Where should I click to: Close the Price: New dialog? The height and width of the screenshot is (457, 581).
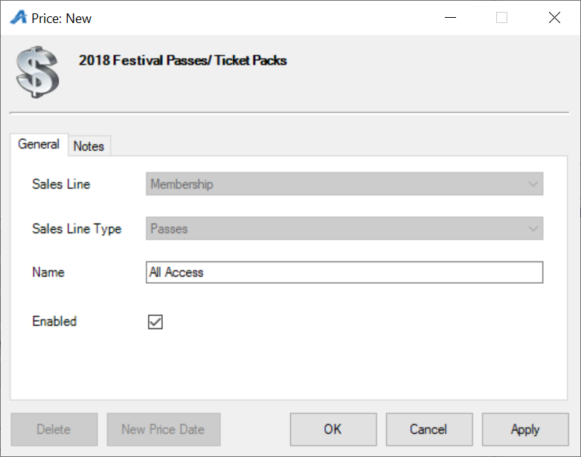(x=554, y=17)
